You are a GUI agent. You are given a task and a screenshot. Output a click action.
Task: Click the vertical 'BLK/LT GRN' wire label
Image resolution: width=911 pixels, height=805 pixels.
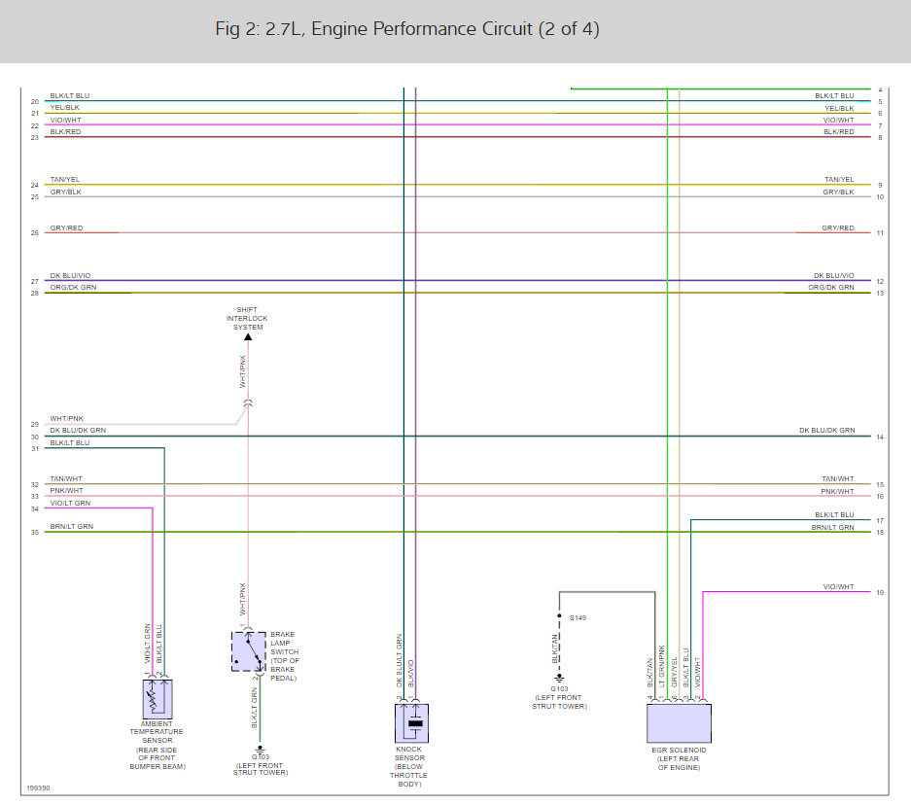[x=254, y=708]
